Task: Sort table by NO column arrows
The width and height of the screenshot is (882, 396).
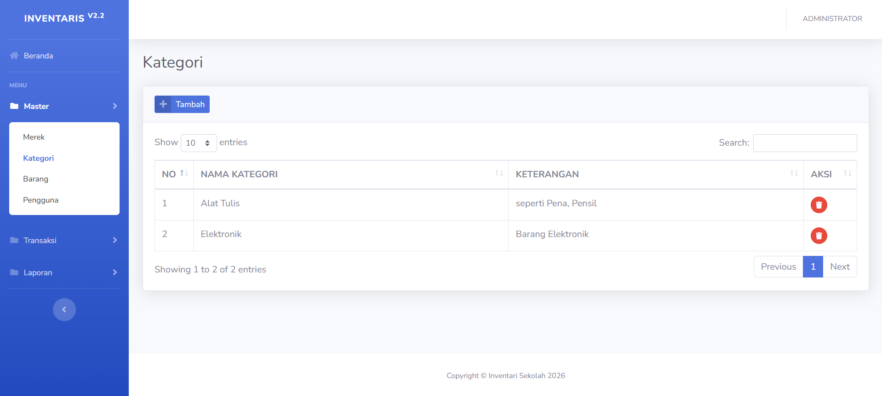Action: (x=184, y=173)
